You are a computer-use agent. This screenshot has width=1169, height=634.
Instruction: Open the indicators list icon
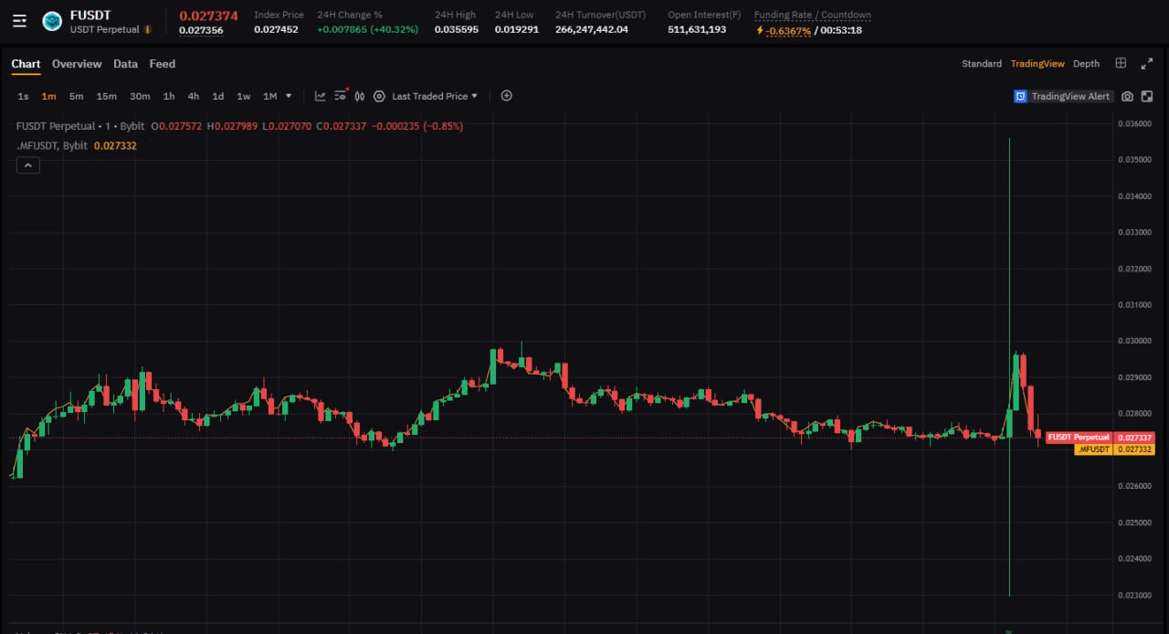click(x=341, y=96)
